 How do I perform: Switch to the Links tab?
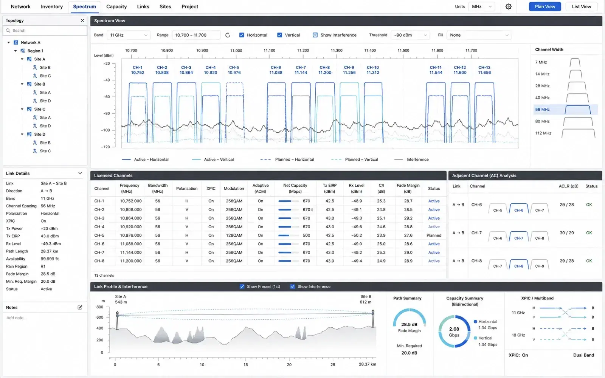click(143, 7)
